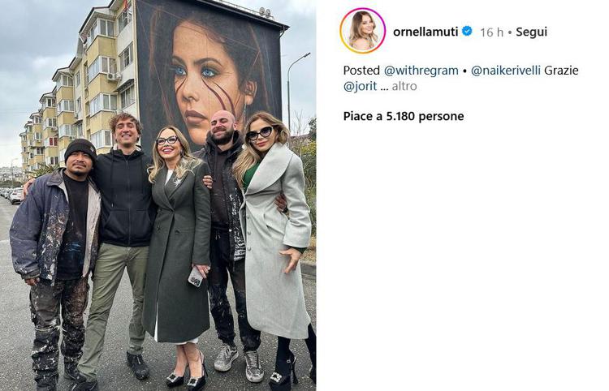Follow the account with Segui
The height and width of the screenshot is (391, 609).
(531, 32)
